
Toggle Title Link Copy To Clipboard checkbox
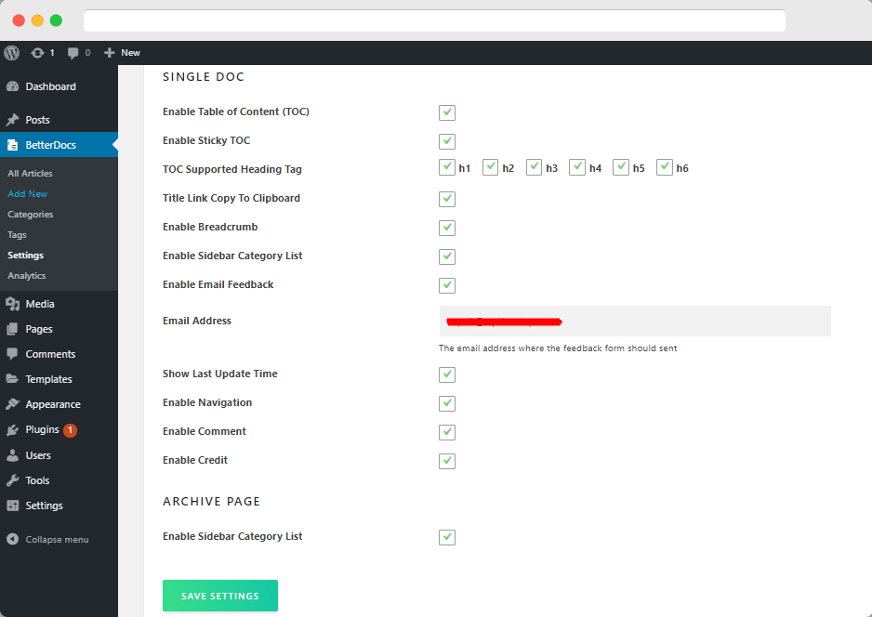pos(447,199)
